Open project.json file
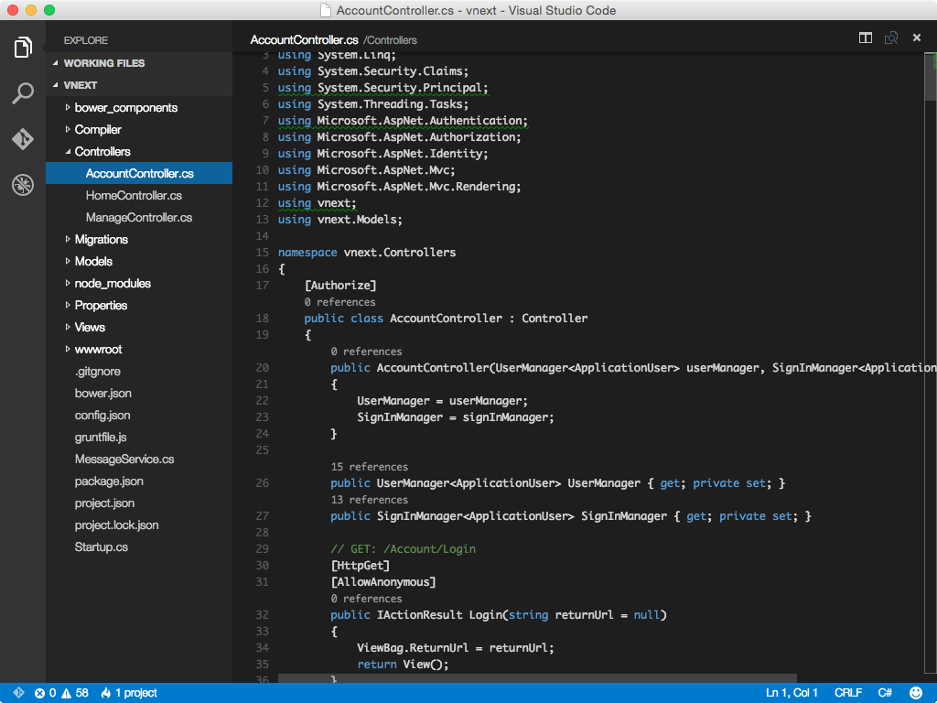This screenshot has height=703, width=937. click(x=139, y=503)
